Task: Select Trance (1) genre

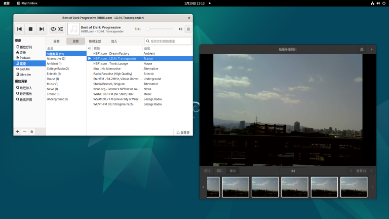Action: pyautogui.click(x=66, y=94)
